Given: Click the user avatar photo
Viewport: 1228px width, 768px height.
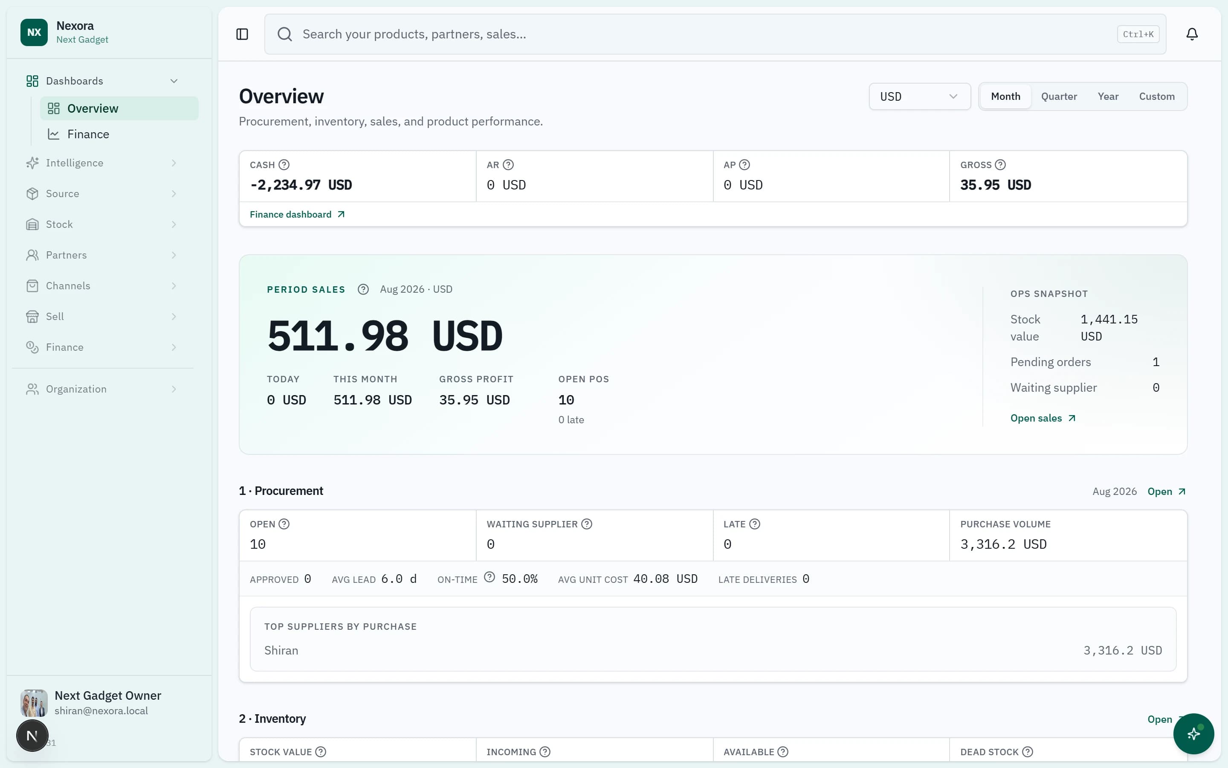Looking at the screenshot, I should coord(34,703).
